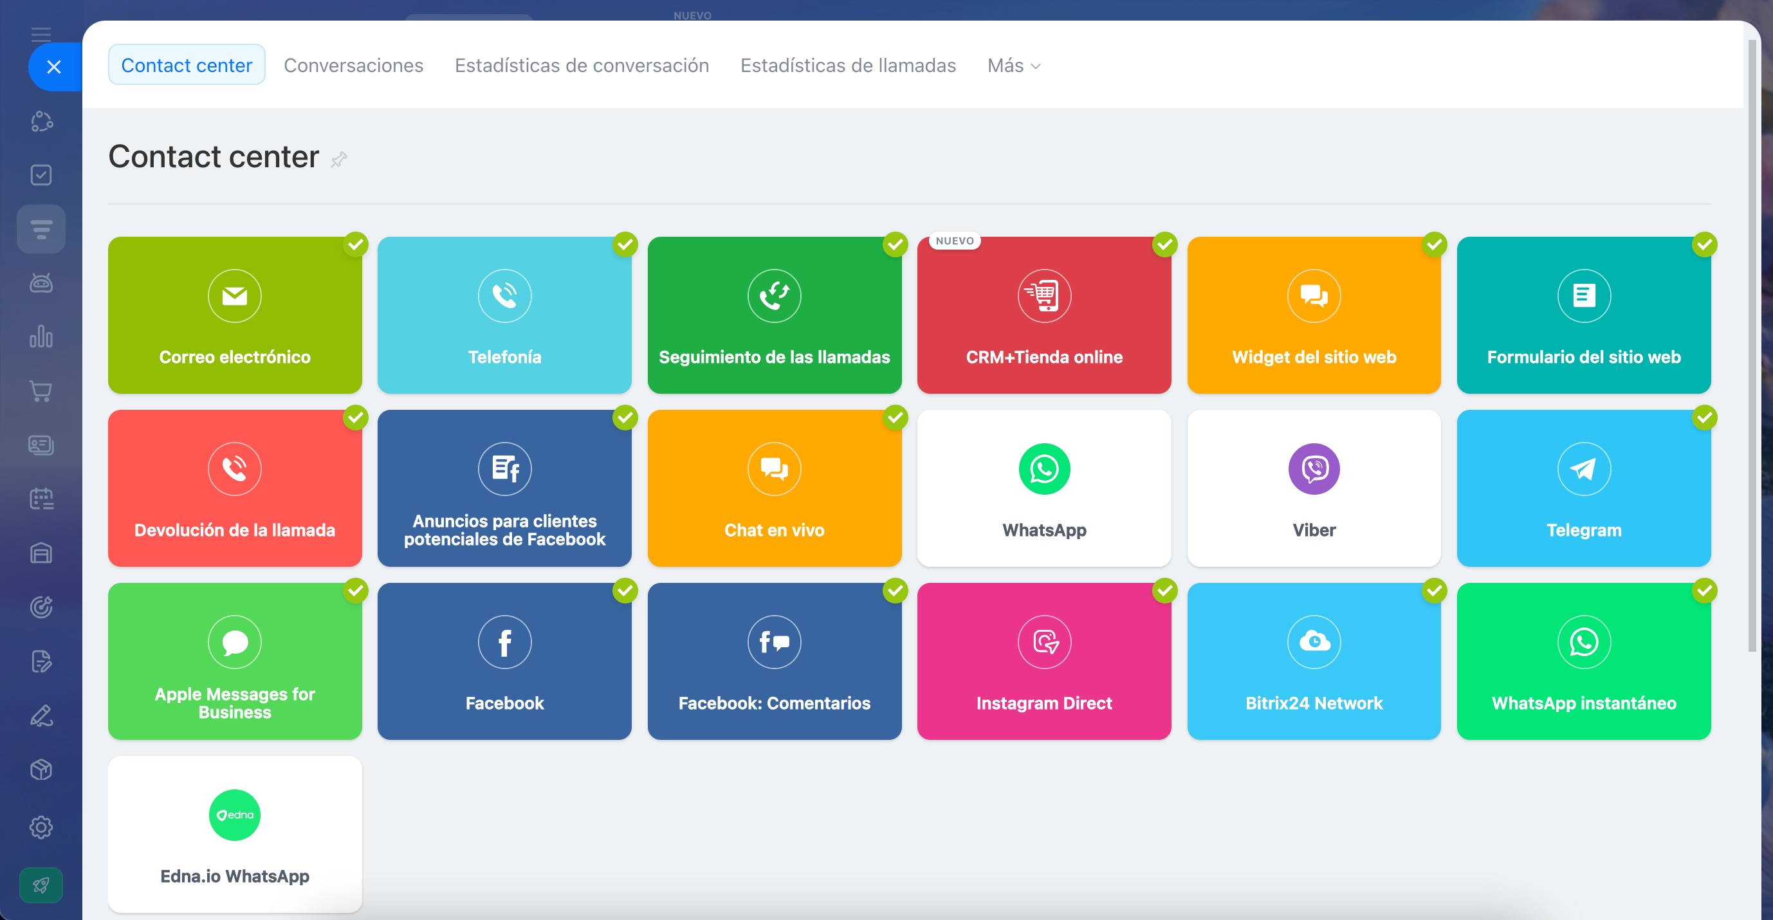
Task: Open the Chat en vivo card
Action: pos(775,488)
